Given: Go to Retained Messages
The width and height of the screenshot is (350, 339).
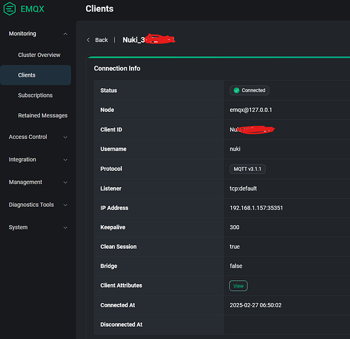Looking at the screenshot, I should pyautogui.click(x=43, y=115).
